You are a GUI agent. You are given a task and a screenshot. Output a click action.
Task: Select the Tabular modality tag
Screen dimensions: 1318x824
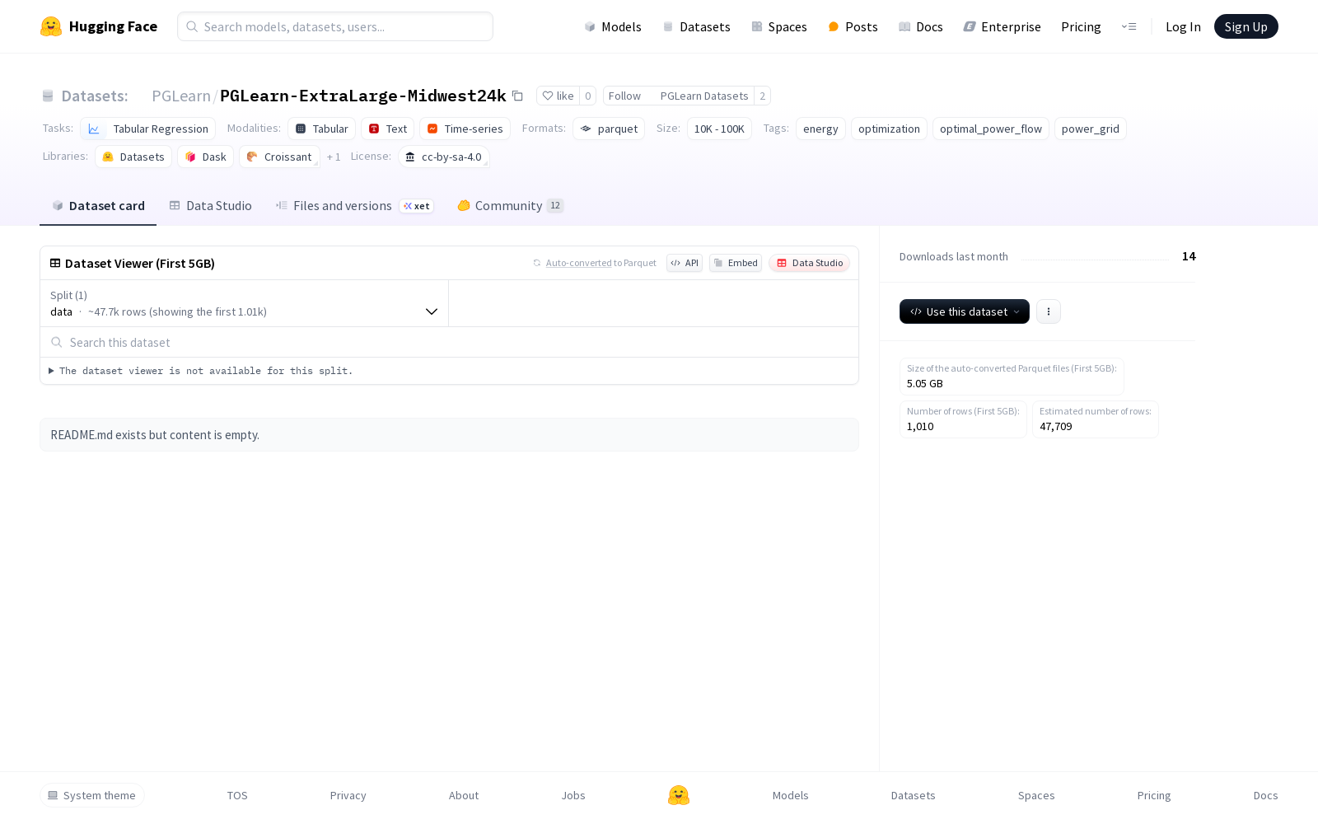click(321, 129)
